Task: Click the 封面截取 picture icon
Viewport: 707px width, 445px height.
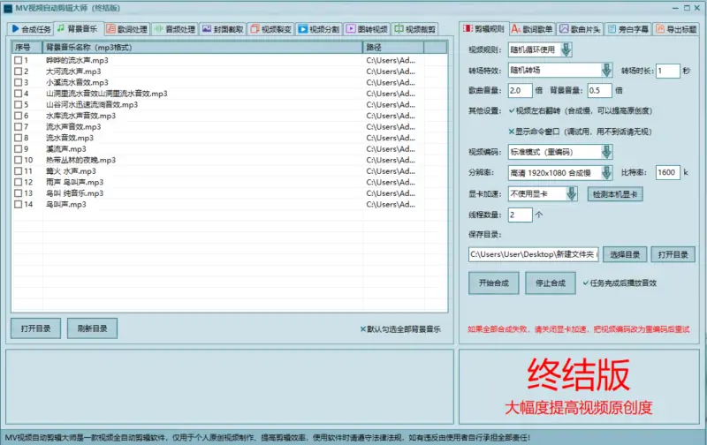Action: coord(207,29)
